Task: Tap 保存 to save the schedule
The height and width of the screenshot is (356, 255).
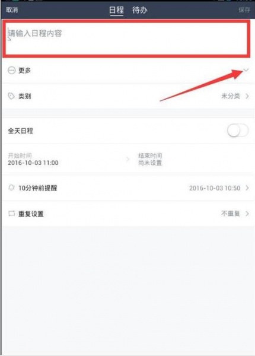Action: 244,10
